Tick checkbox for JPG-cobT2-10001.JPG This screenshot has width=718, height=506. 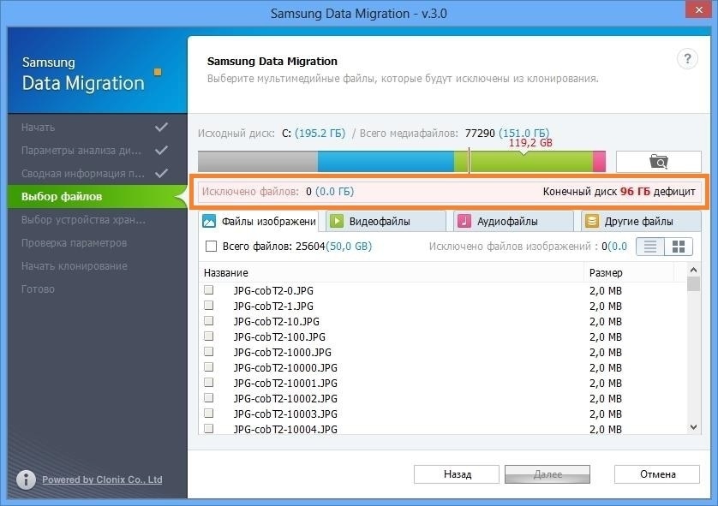(209, 383)
